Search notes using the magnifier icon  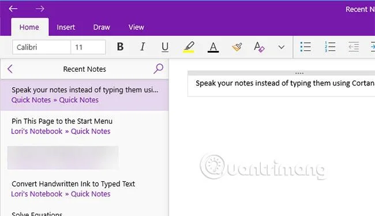158,69
